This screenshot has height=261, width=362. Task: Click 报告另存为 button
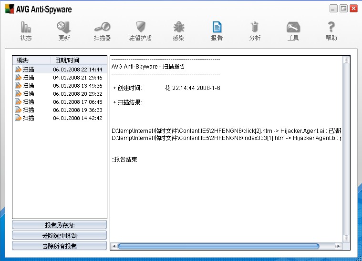(59, 225)
